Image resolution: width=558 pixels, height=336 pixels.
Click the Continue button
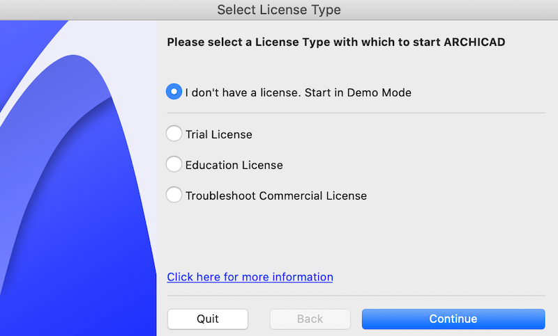(x=453, y=319)
